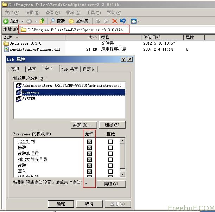This screenshot has height=212, width=215.
Task: Select Administrators entry in group list
Action: (x=70, y=85)
